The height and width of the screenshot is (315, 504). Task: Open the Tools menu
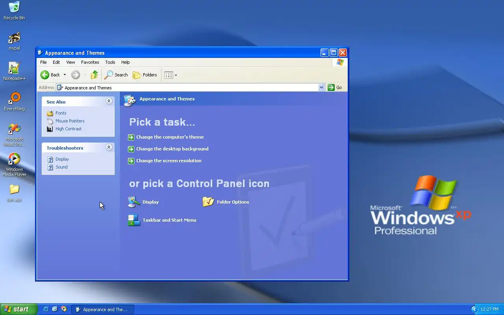pos(110,62)
